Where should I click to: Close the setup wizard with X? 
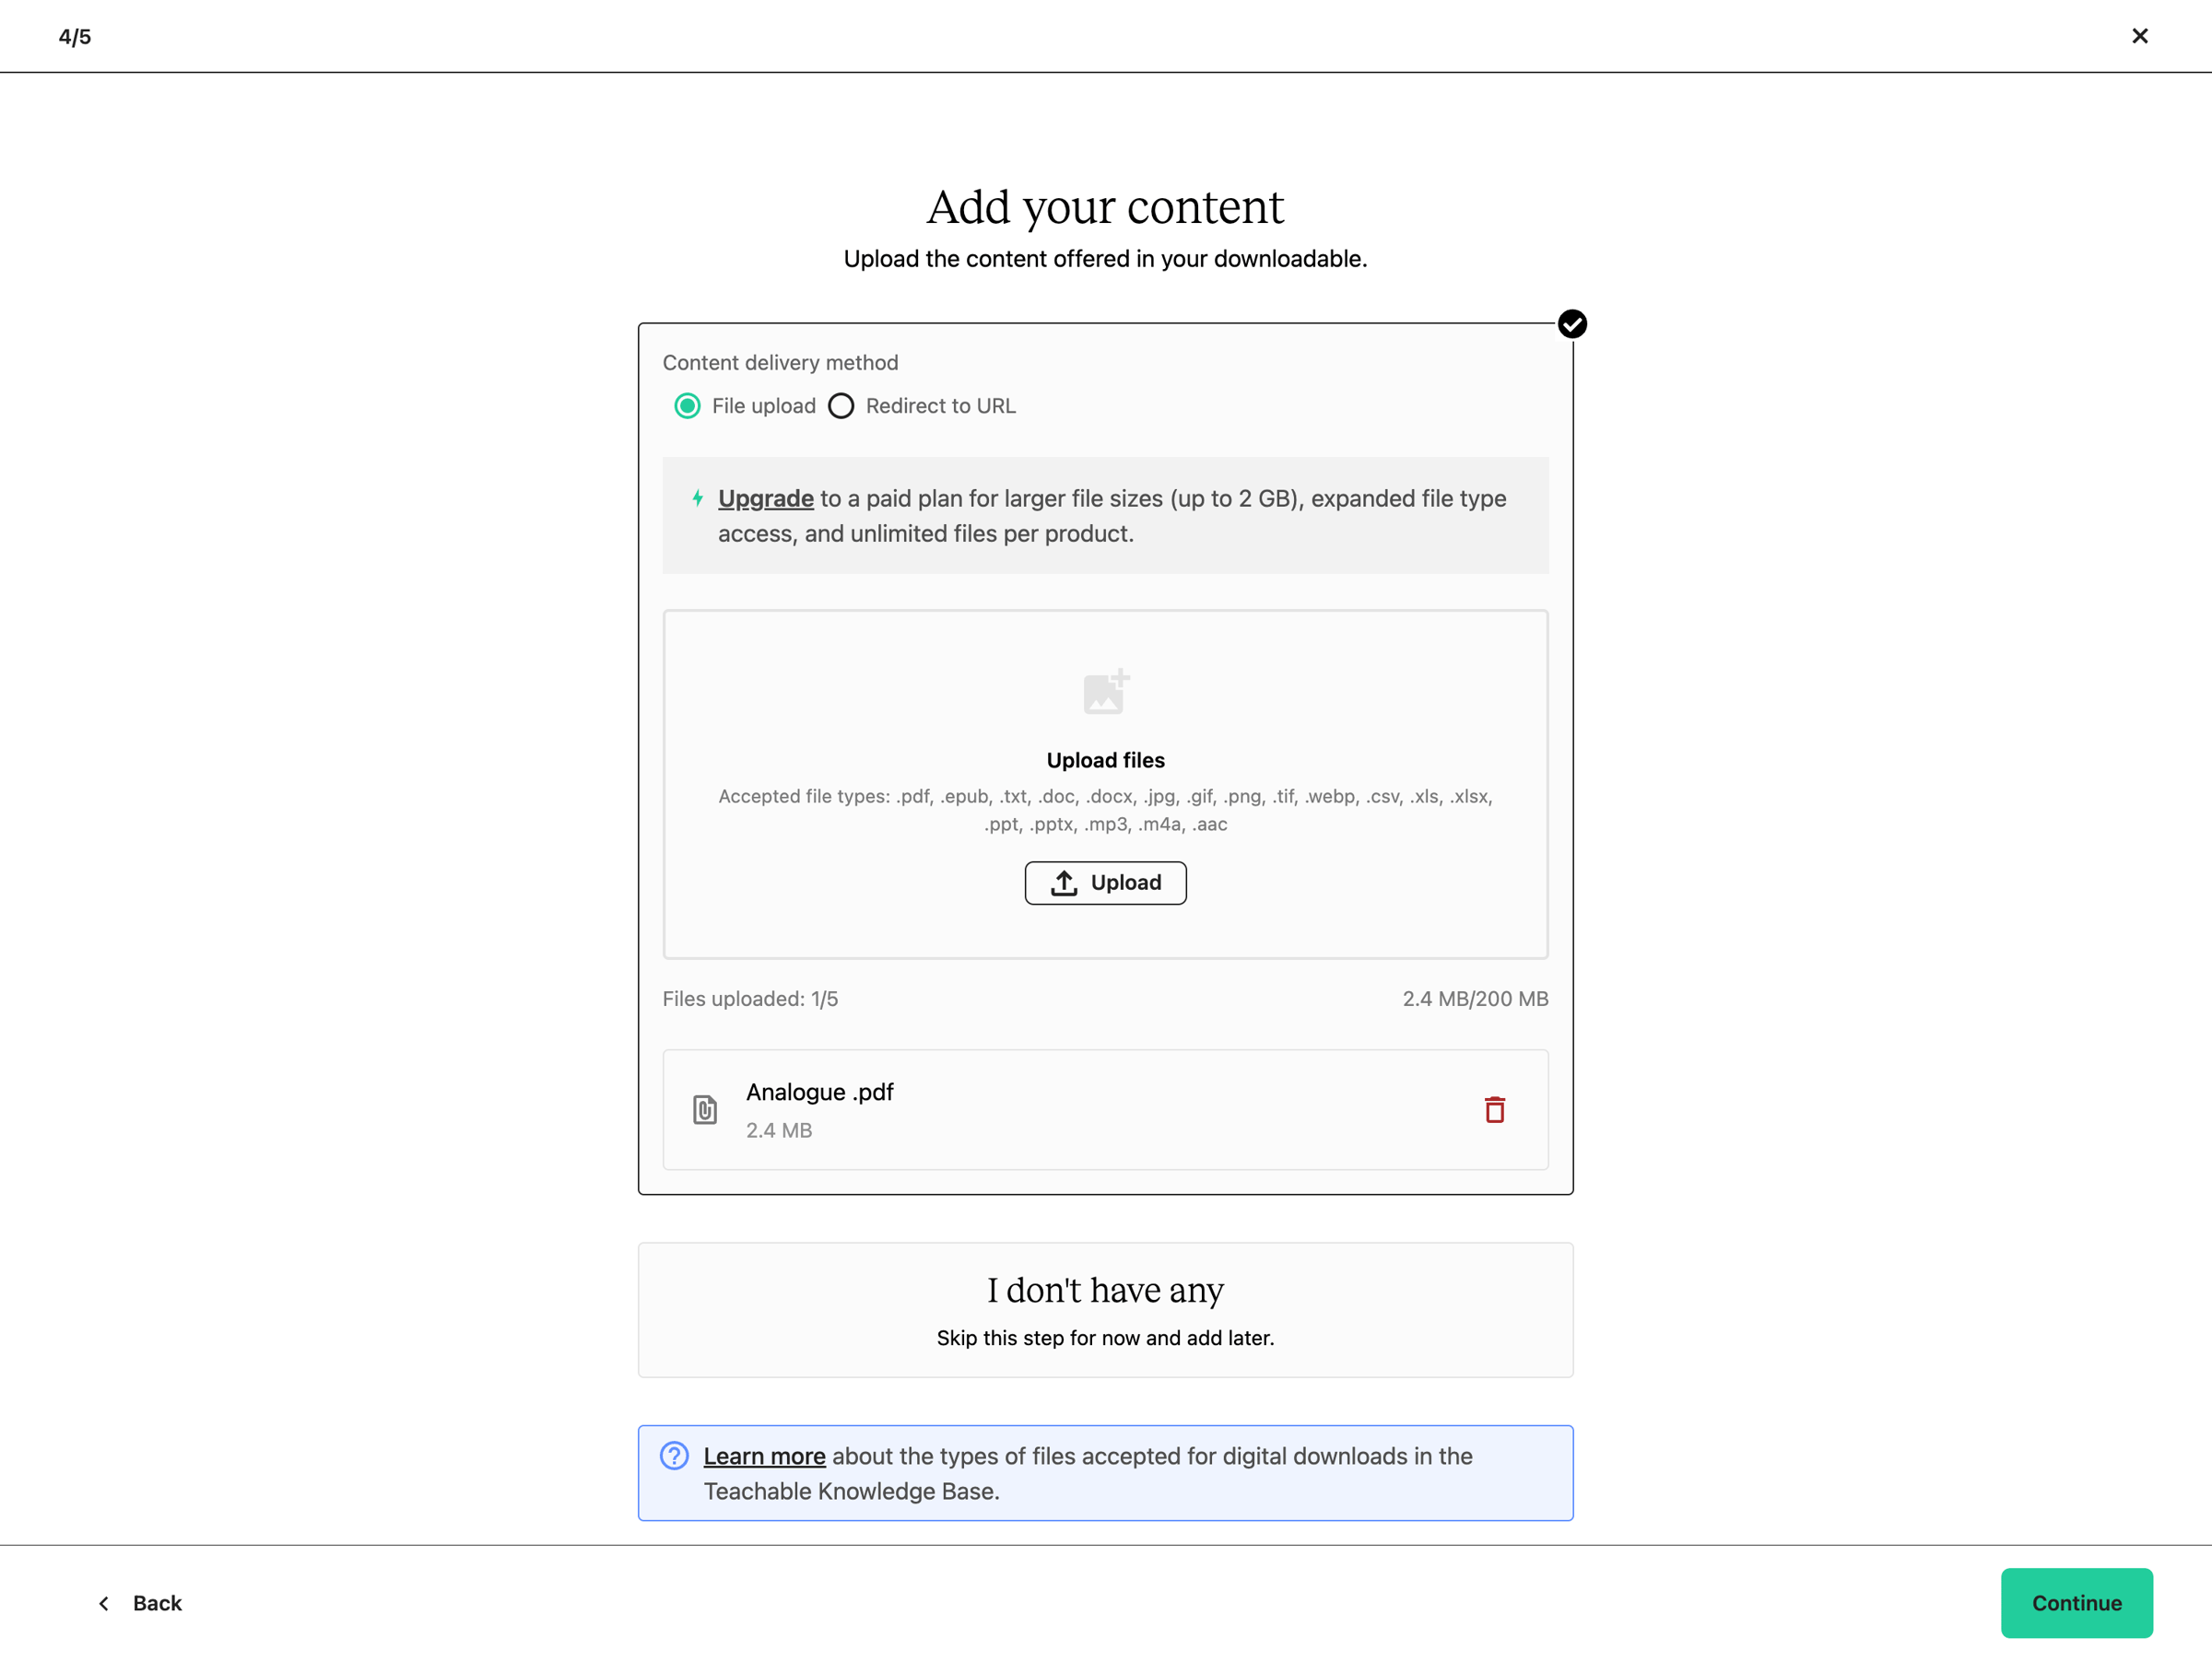click(2139, 36)
